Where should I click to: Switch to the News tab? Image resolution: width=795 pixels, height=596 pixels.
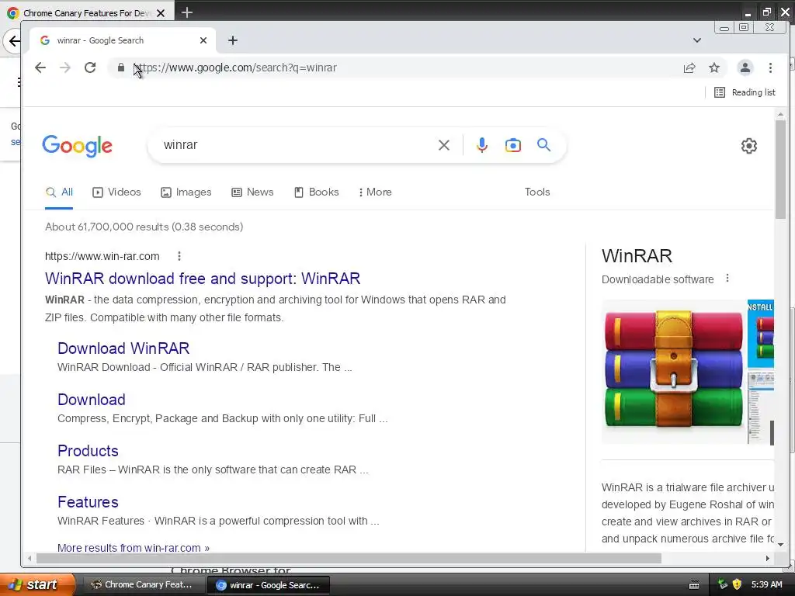point(252,192)
